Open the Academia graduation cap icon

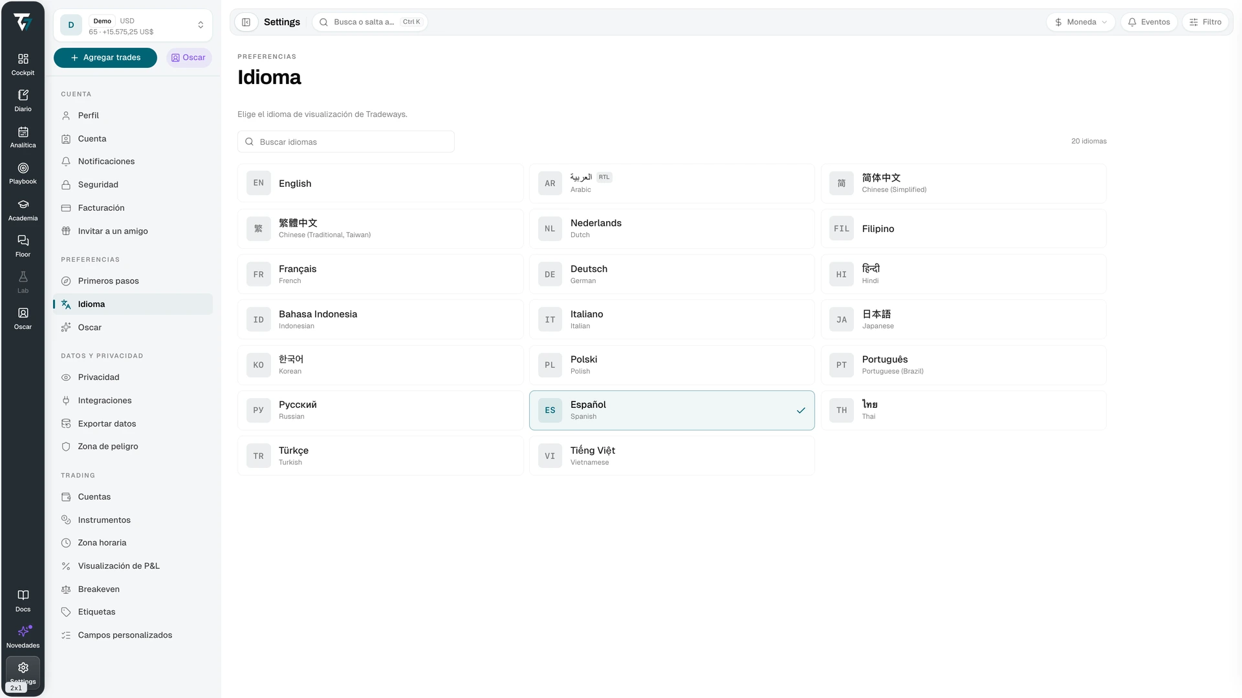(x=23, y=204)
